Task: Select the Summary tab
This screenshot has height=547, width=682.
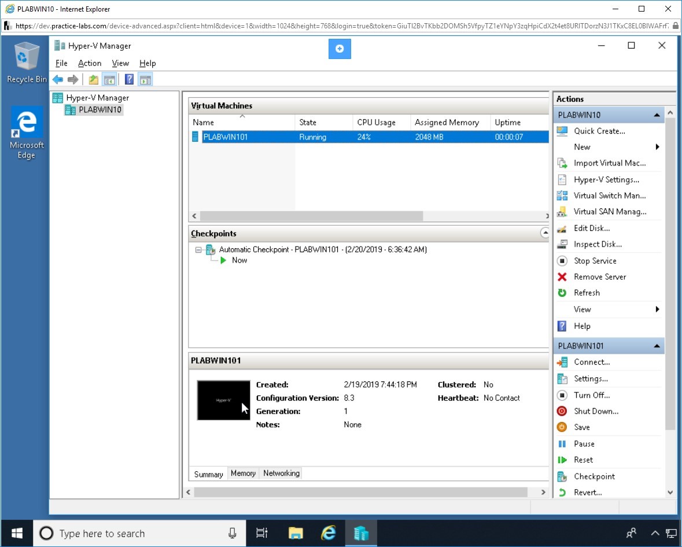Action: coord(208,474)
